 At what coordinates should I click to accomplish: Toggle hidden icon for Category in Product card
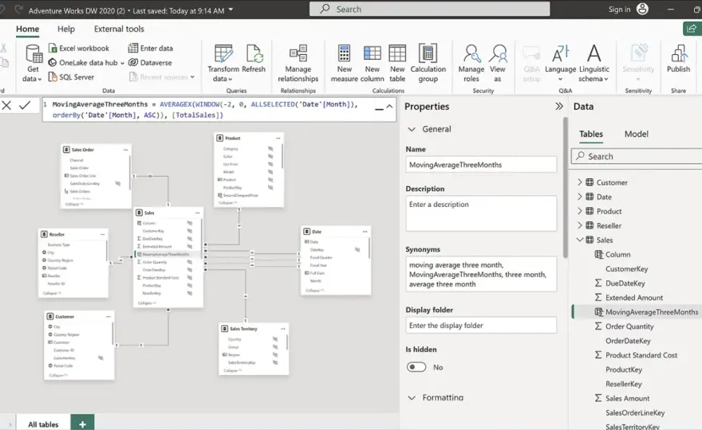pyautogui.click(x=270, y=148)
